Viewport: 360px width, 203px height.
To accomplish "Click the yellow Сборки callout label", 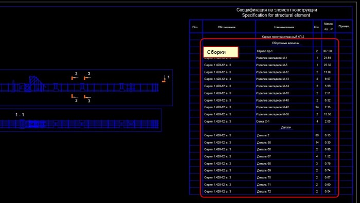I will tap(221, 52).
